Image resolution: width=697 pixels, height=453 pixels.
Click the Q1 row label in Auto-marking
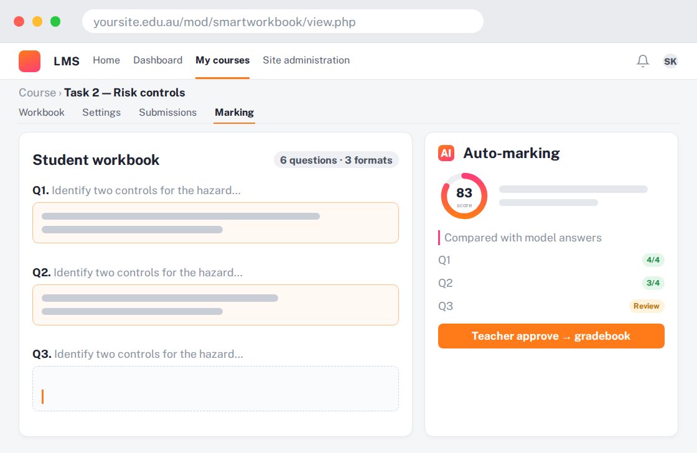[x=444, y=260]
